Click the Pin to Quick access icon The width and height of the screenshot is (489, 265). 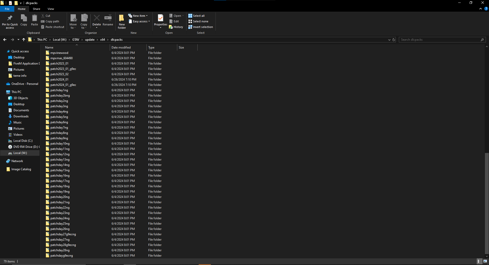10,18
